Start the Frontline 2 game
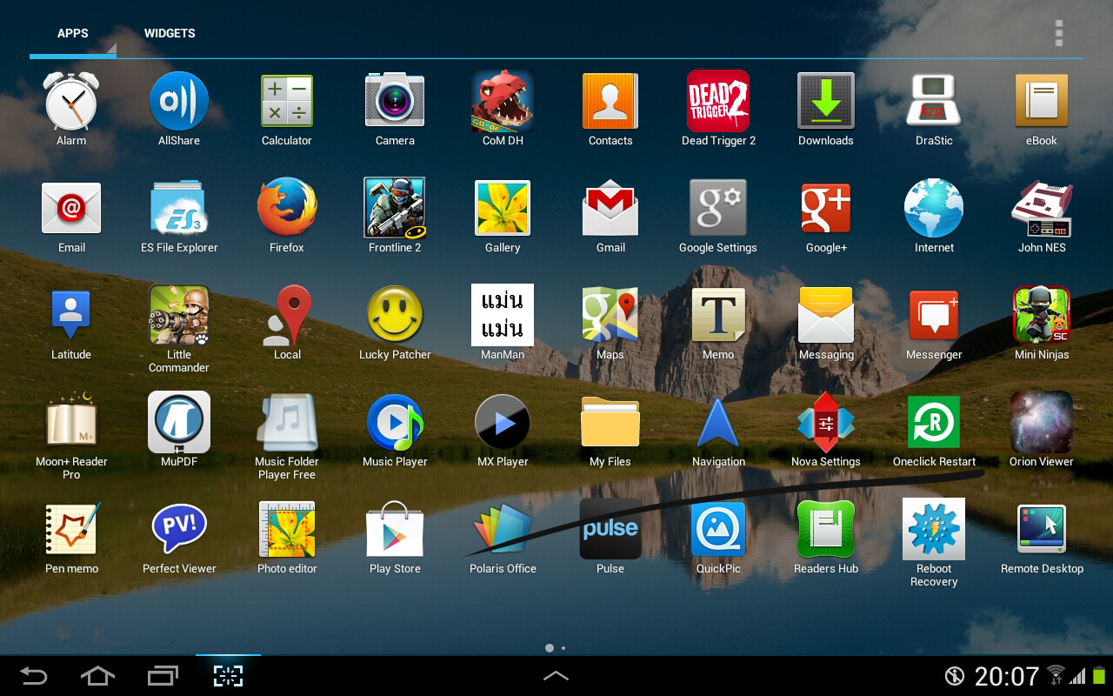The image size is (1113, 696). 395,208
